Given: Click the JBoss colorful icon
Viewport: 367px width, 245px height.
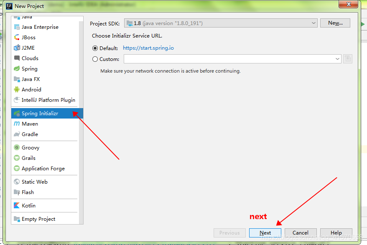Looking at the screenshot, I should click(x=17, y=38).
